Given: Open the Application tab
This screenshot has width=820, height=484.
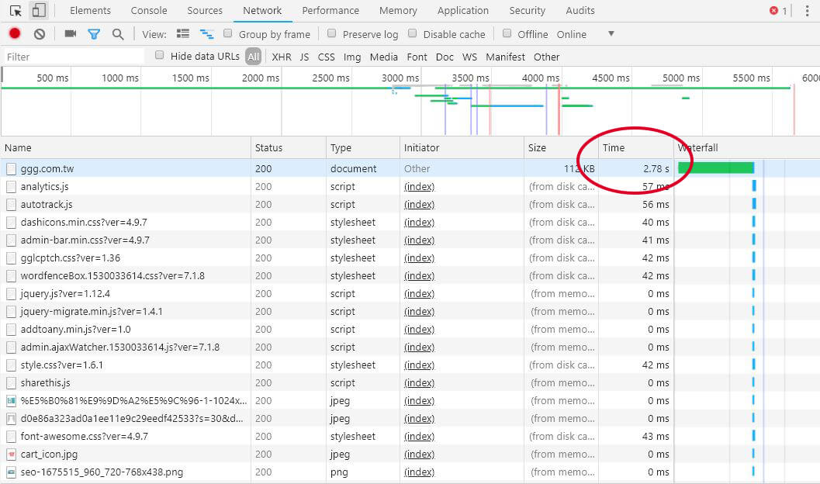Looking at the screenshot, I should pyautogui.click(x=463, y=10).
